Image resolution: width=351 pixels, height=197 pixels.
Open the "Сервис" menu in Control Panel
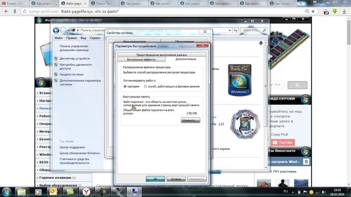95,38
